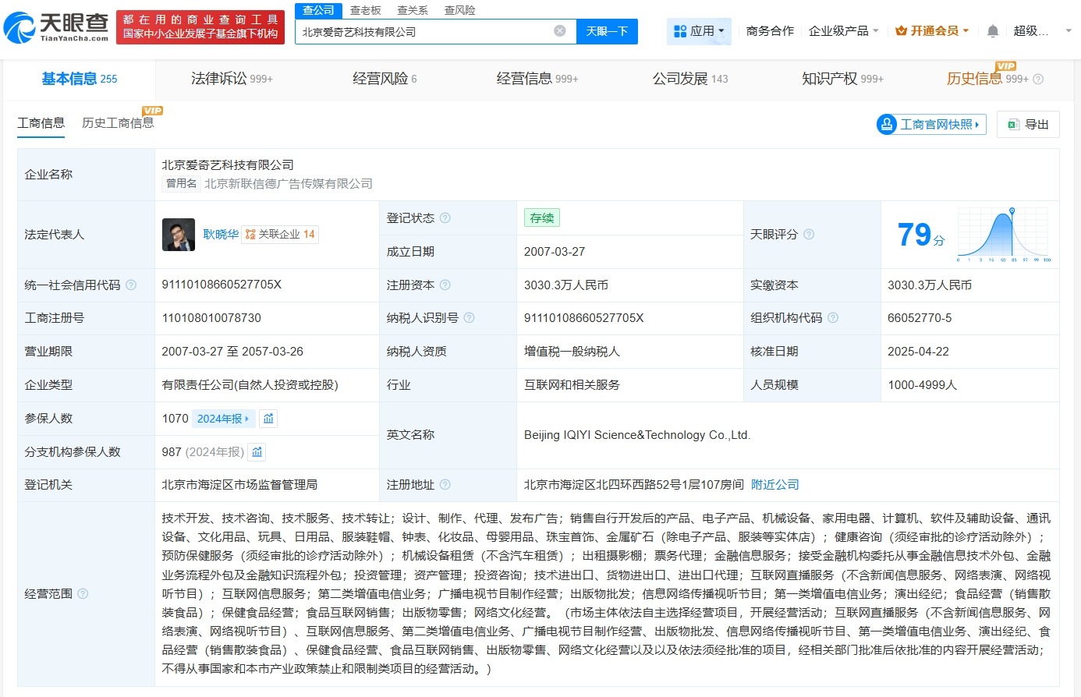
Task: Click the help icon next to 天眼评分
Action: [x=810, y=234]
